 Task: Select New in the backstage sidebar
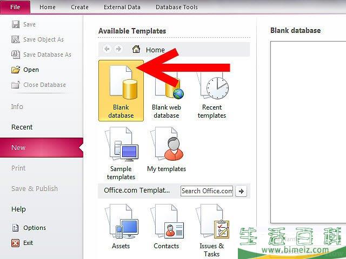point(42,147)
